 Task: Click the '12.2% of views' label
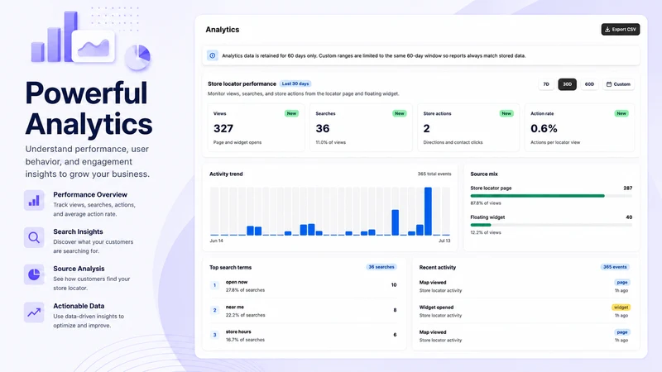pos(486,232)
